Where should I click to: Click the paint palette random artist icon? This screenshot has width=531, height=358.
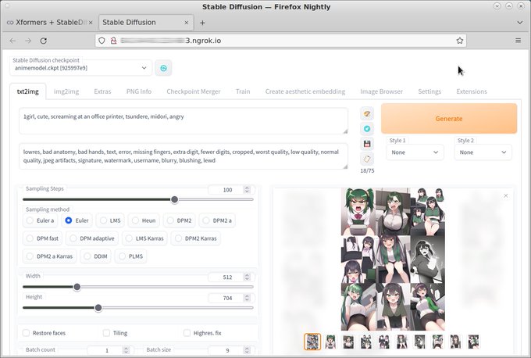[x=367, y=113]
